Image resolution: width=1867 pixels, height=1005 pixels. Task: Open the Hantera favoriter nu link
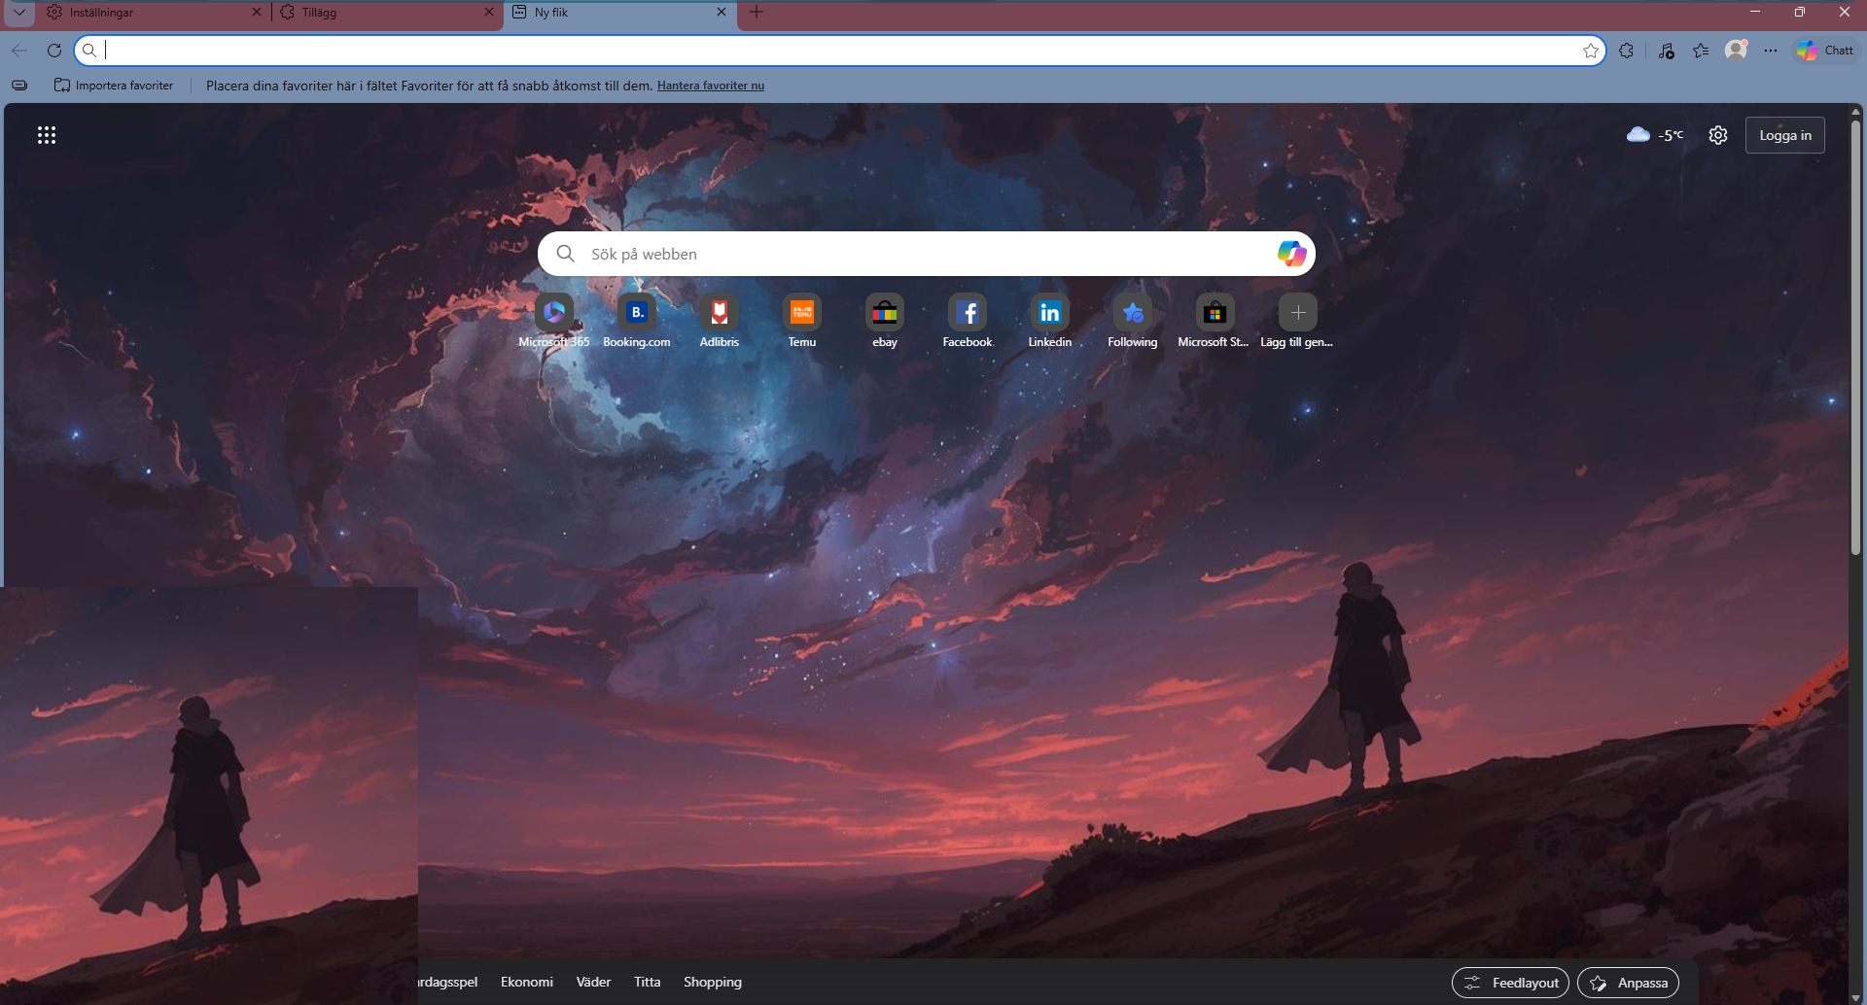pos(710,86)
